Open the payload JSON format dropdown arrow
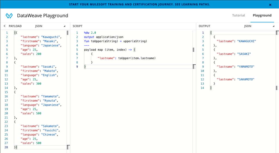Screen dimensions: 279x153 (x=65, y=26)
